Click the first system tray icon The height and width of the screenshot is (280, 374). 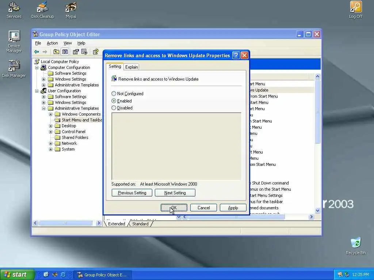point(340,275)
